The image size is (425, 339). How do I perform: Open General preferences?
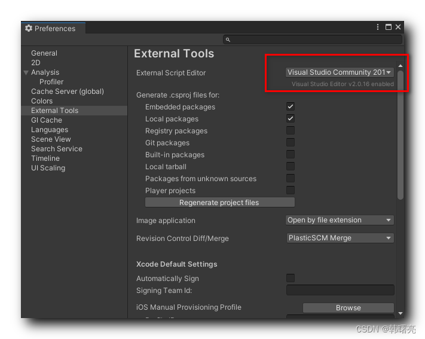coord(44,53)
